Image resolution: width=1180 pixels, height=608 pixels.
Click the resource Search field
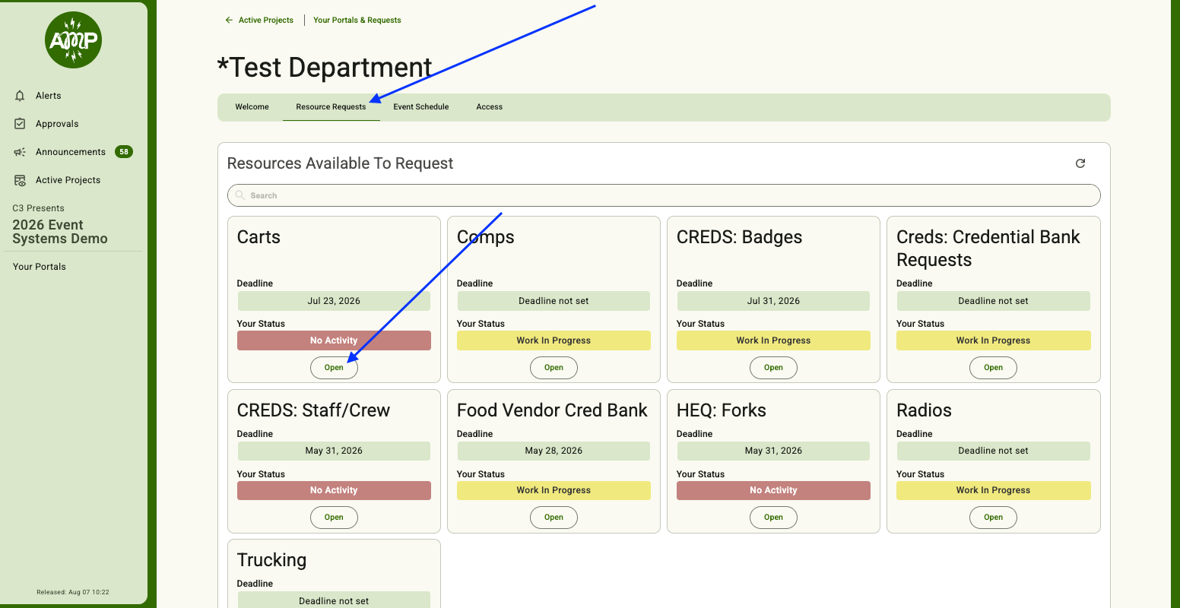click(x=664, y=195)
